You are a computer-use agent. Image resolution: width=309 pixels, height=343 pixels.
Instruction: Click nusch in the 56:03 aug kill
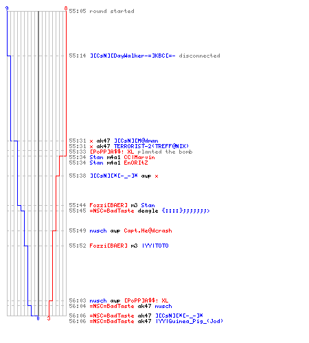click(98, 300)
